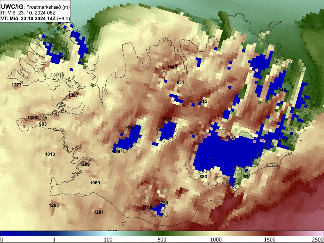Click the 349 map value
324x243 pixels.
pos(282,90)
